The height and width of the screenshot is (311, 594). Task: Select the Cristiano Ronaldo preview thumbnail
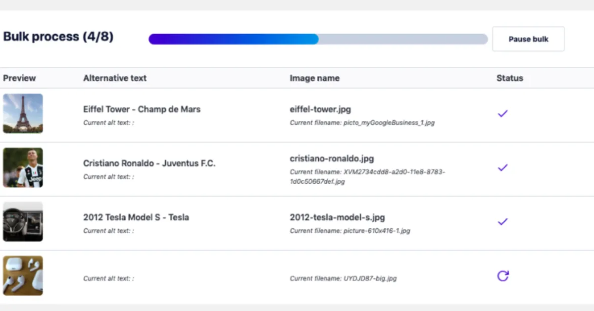tap(23, 167)
